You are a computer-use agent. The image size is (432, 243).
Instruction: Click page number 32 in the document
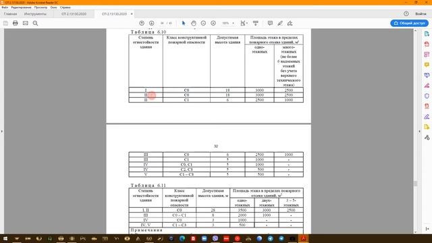[216, 146]
